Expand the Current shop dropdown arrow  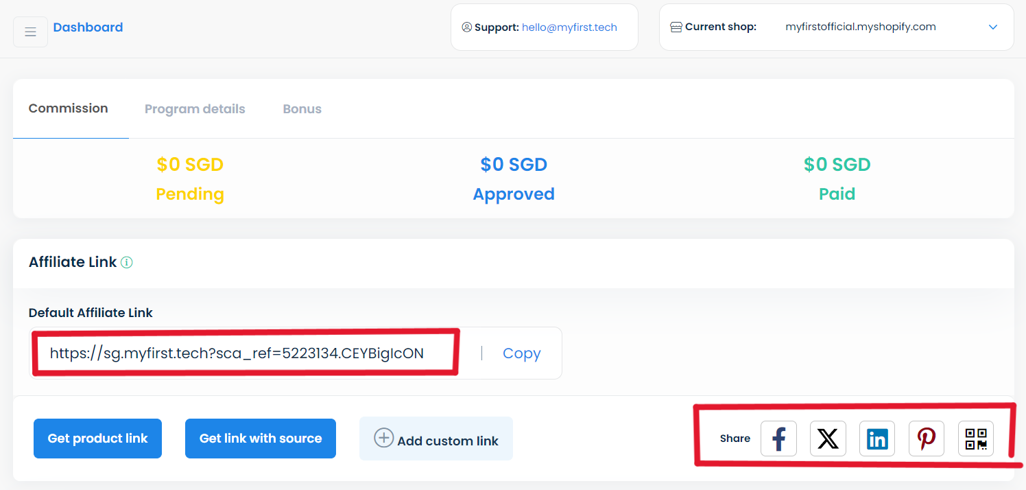[x=992, y=27]
